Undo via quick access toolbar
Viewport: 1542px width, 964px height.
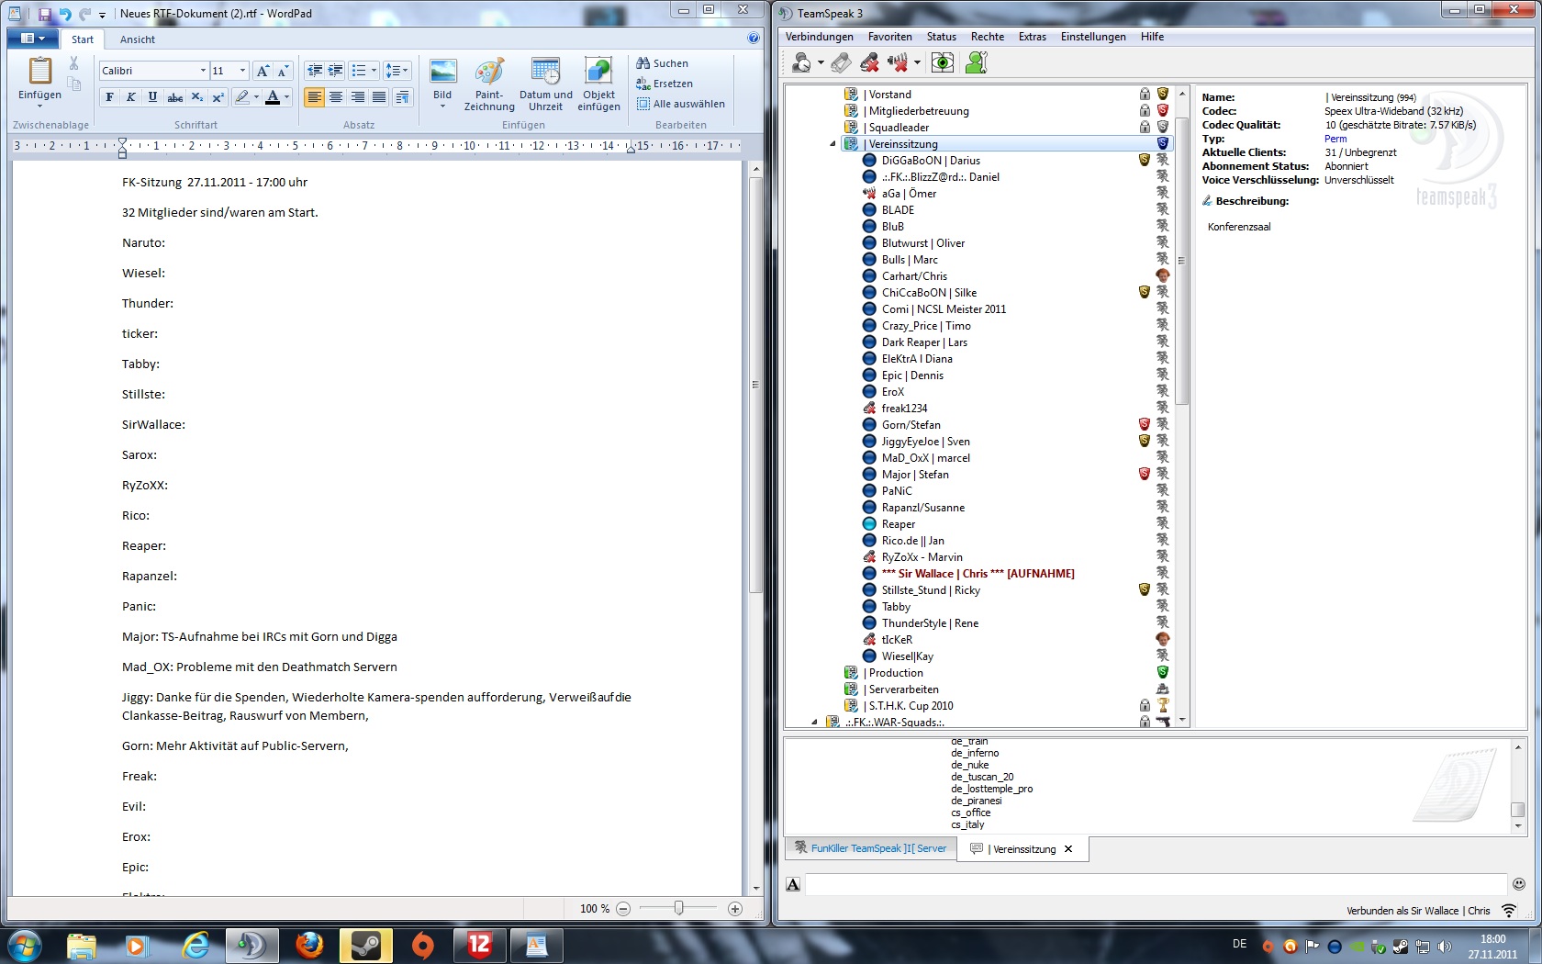pos(65,14)
